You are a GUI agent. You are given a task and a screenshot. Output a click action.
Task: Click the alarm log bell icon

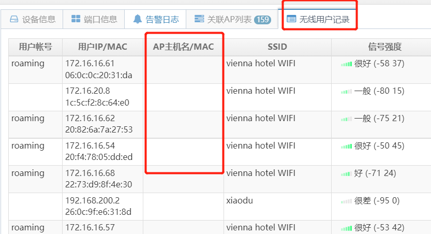[x=137, y=20]
